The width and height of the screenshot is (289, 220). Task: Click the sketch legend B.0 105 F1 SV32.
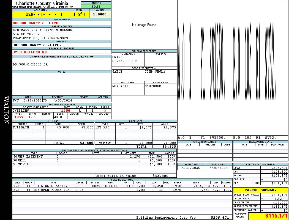click(x=255, y=138)
